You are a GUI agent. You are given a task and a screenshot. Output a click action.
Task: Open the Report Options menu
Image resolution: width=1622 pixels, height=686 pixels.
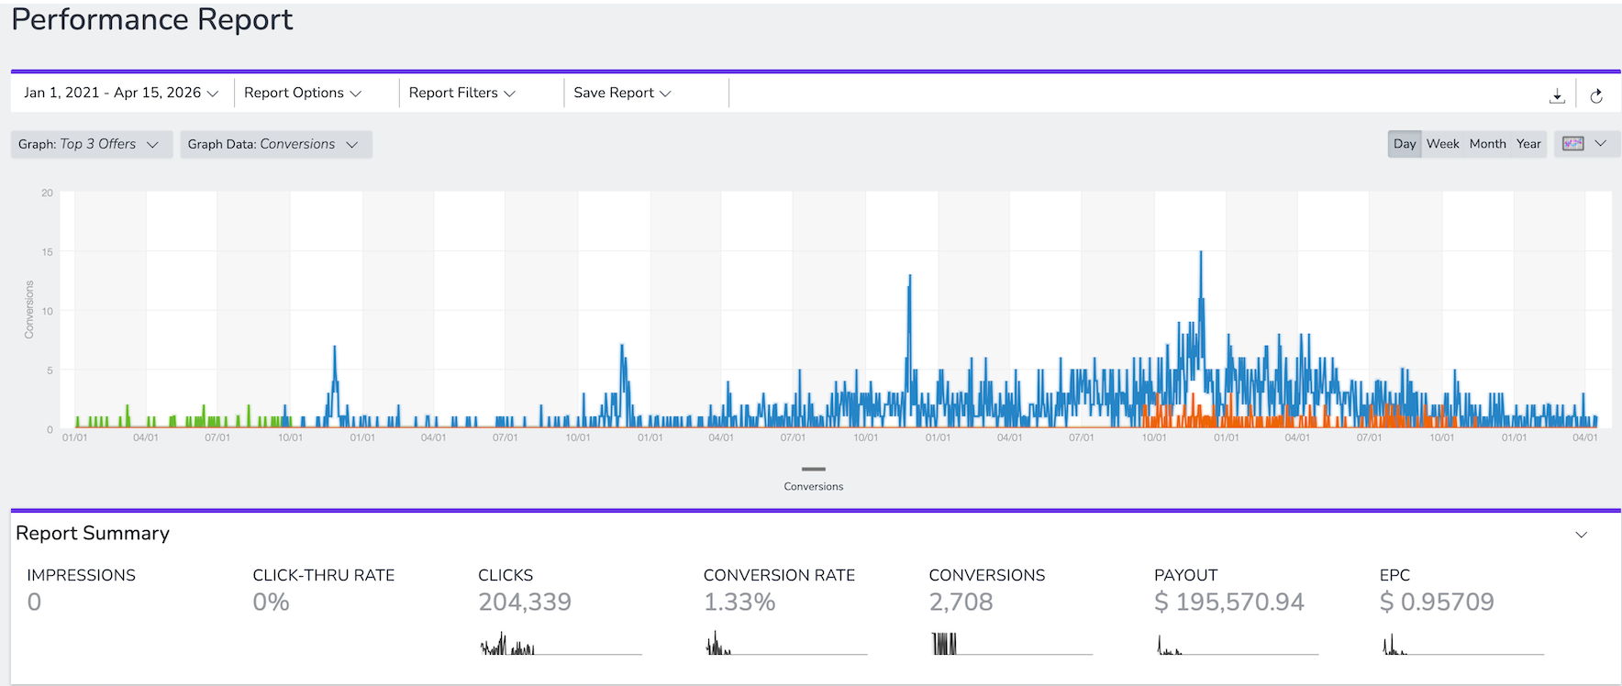click(x=303, y=93)
